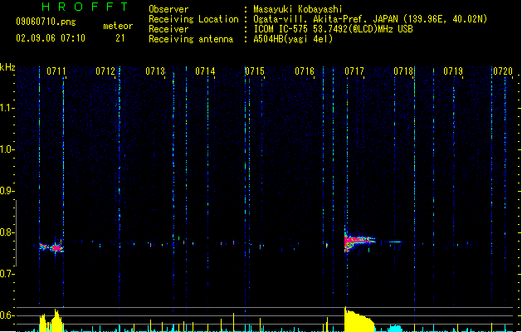Select the ICOM IC-575 receiver text
522x332 pixels.
[x=333, y=29]
